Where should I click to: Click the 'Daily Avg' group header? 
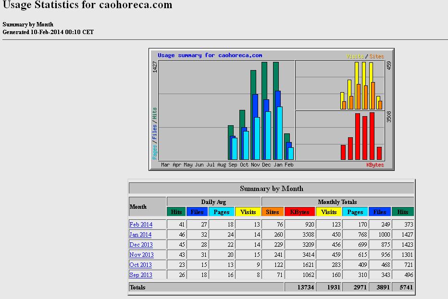pos(214,202)
